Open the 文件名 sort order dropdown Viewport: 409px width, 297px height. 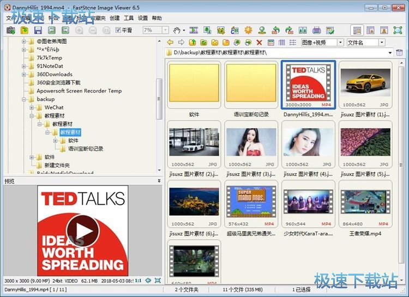coord(381,43)
